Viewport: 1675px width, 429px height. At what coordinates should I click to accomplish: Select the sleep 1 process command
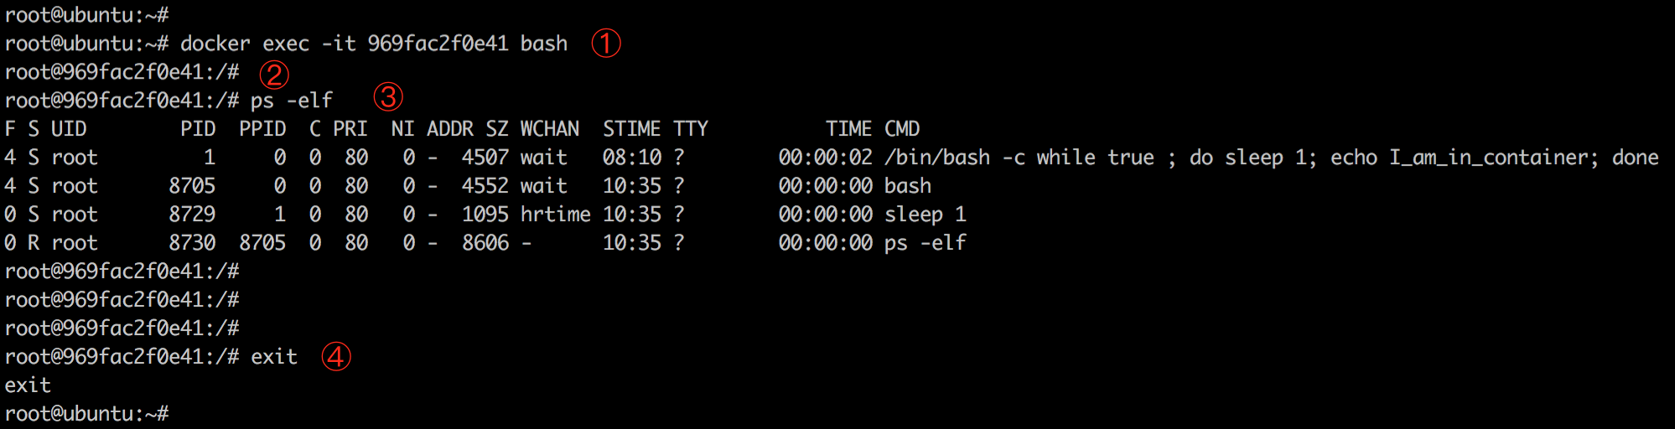click(x=925, y=214)
